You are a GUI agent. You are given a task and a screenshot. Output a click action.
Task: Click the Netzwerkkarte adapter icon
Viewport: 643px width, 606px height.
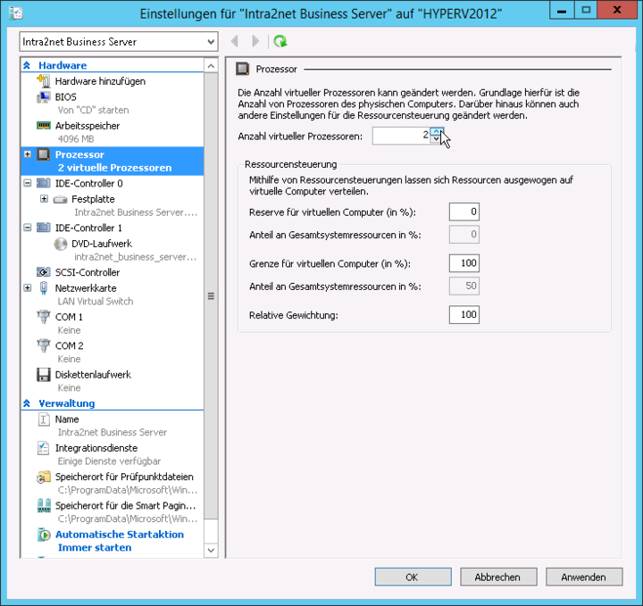44,288
